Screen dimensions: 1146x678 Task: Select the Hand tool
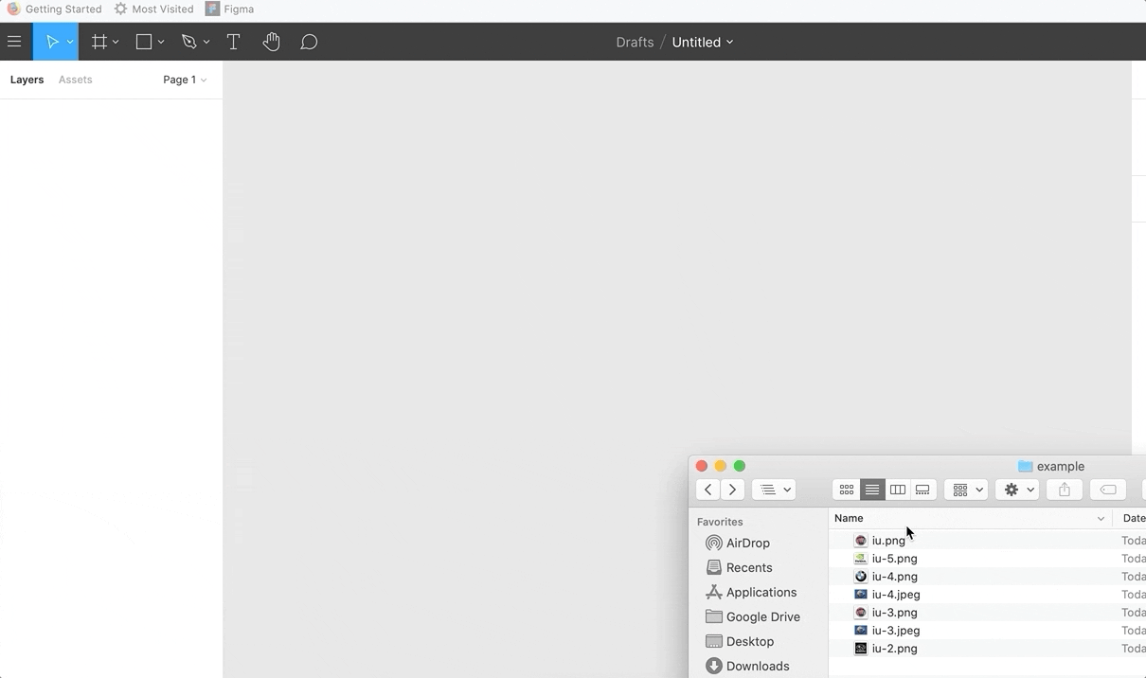[272, 42]
